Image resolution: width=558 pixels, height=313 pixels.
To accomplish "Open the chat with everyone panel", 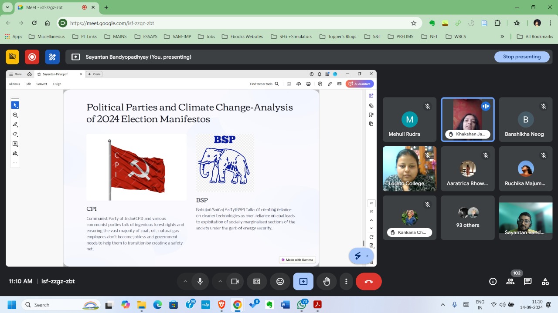I will (527, 282).
